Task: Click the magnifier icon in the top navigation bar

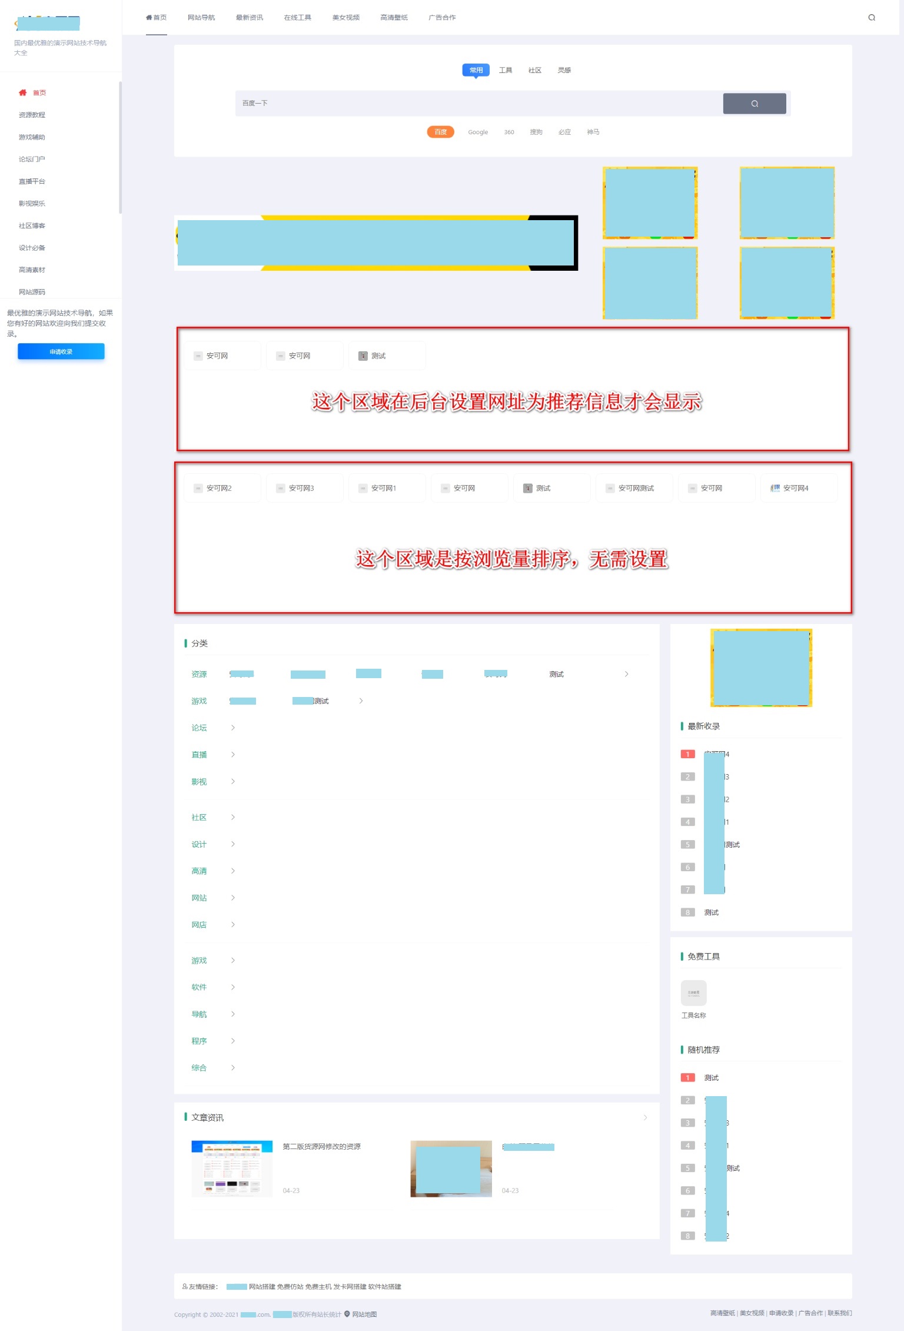Action: [872, 18]
